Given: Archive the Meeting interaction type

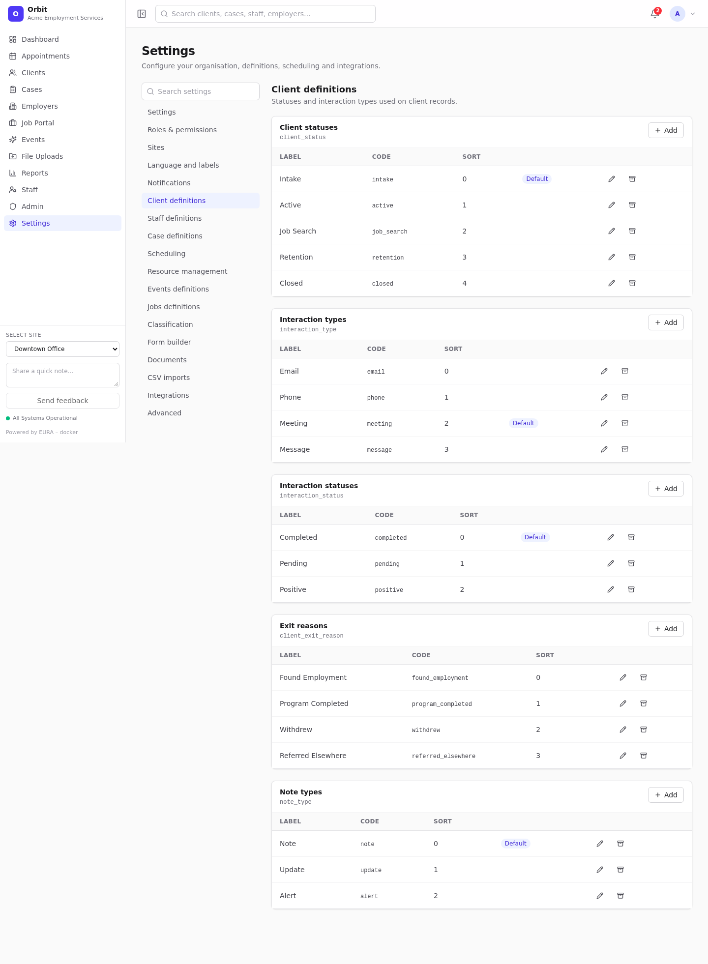Looking at the screenshot, I should 625,423.
